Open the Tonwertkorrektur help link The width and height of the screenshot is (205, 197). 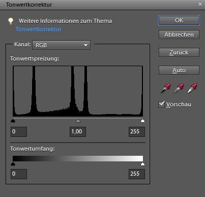(x=39, y=29)
